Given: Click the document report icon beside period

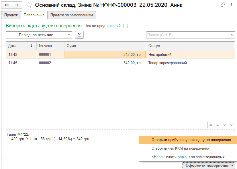Looking at the screenshot, I should (x=79, y=35).
